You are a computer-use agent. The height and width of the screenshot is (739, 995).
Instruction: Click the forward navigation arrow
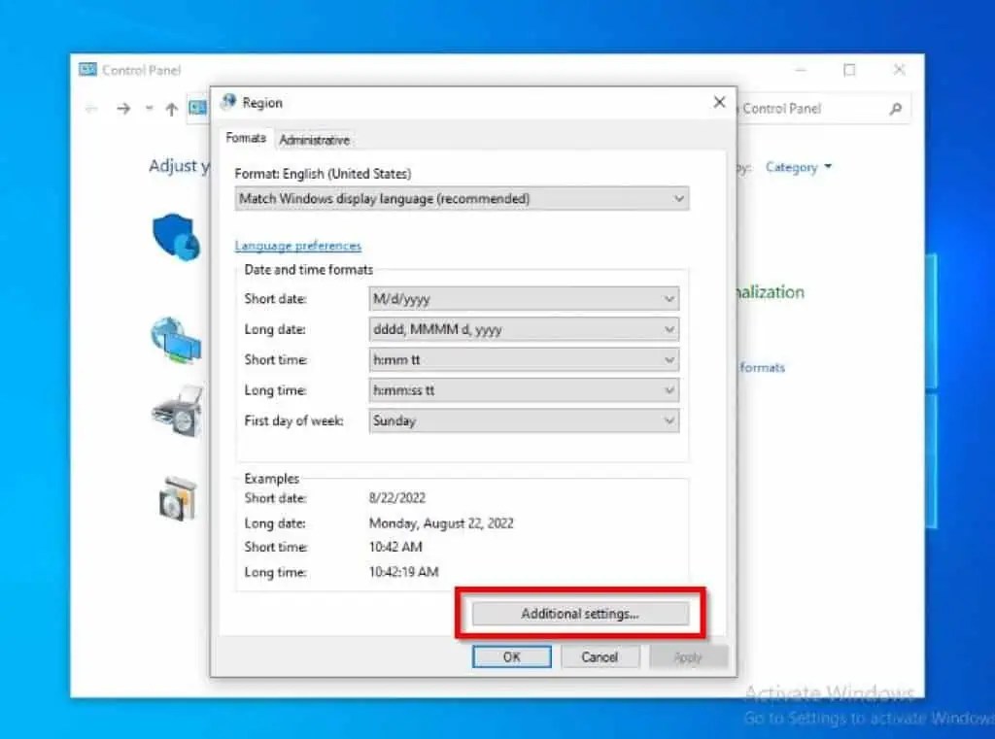coord(122,109)
